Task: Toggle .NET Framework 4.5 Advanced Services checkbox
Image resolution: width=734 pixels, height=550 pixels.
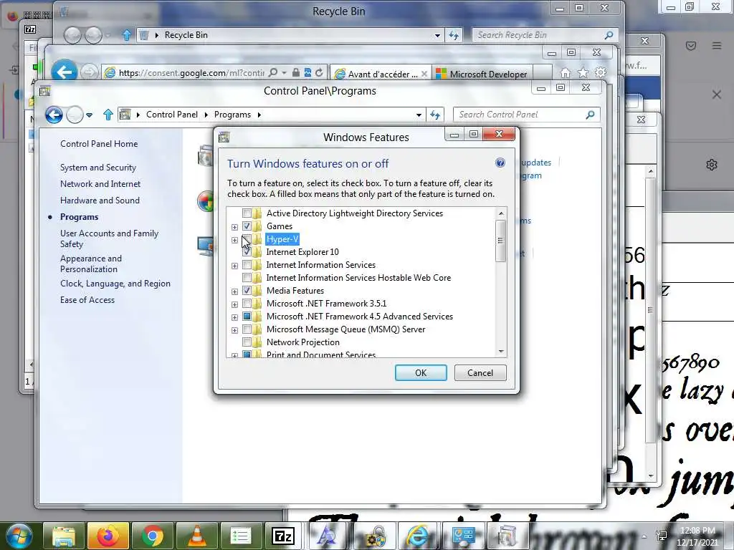Action: [247, 317]
